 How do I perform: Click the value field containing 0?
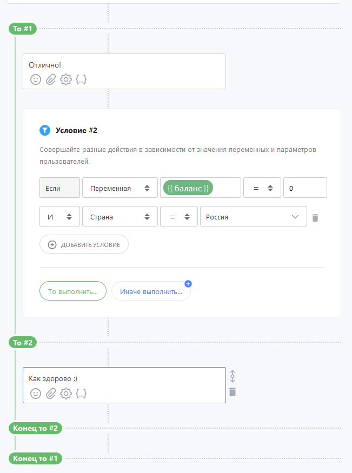(x=305, y=188)
